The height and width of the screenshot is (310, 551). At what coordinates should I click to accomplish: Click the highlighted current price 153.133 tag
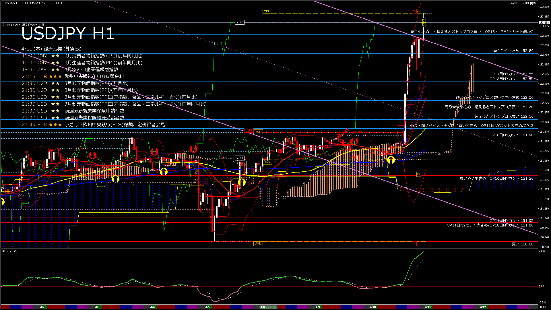[x=544, y=22]
